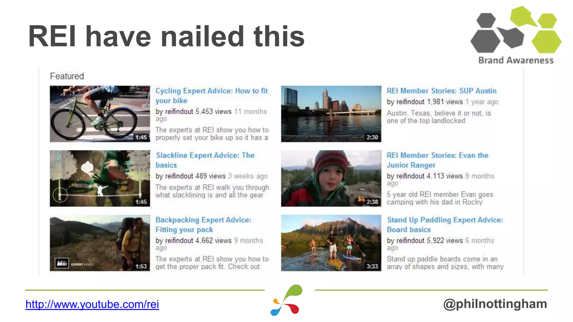
Task: Click the '5,453 views' text on cycling video
Action: (213, 112)
